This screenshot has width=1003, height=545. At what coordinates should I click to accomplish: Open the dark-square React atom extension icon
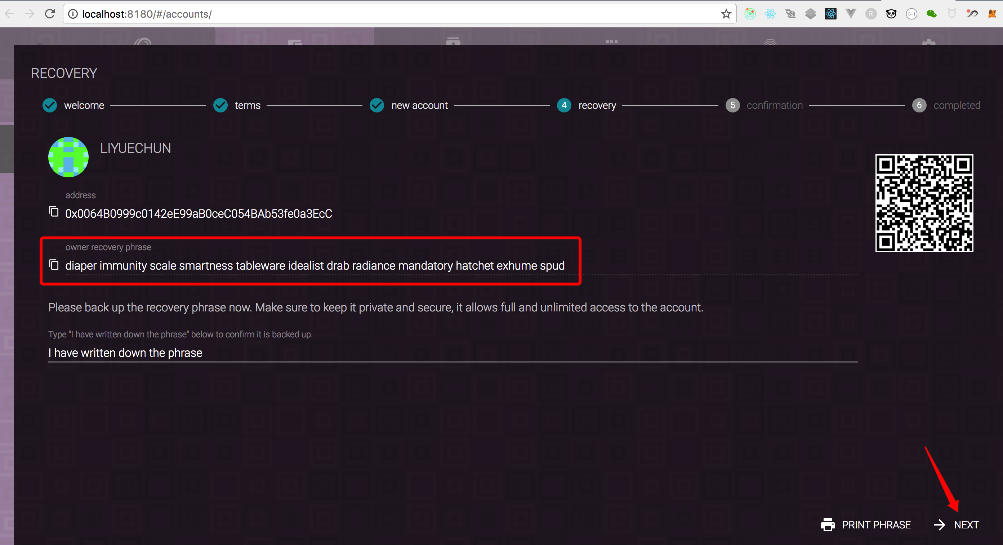click(x=830, y=14)
